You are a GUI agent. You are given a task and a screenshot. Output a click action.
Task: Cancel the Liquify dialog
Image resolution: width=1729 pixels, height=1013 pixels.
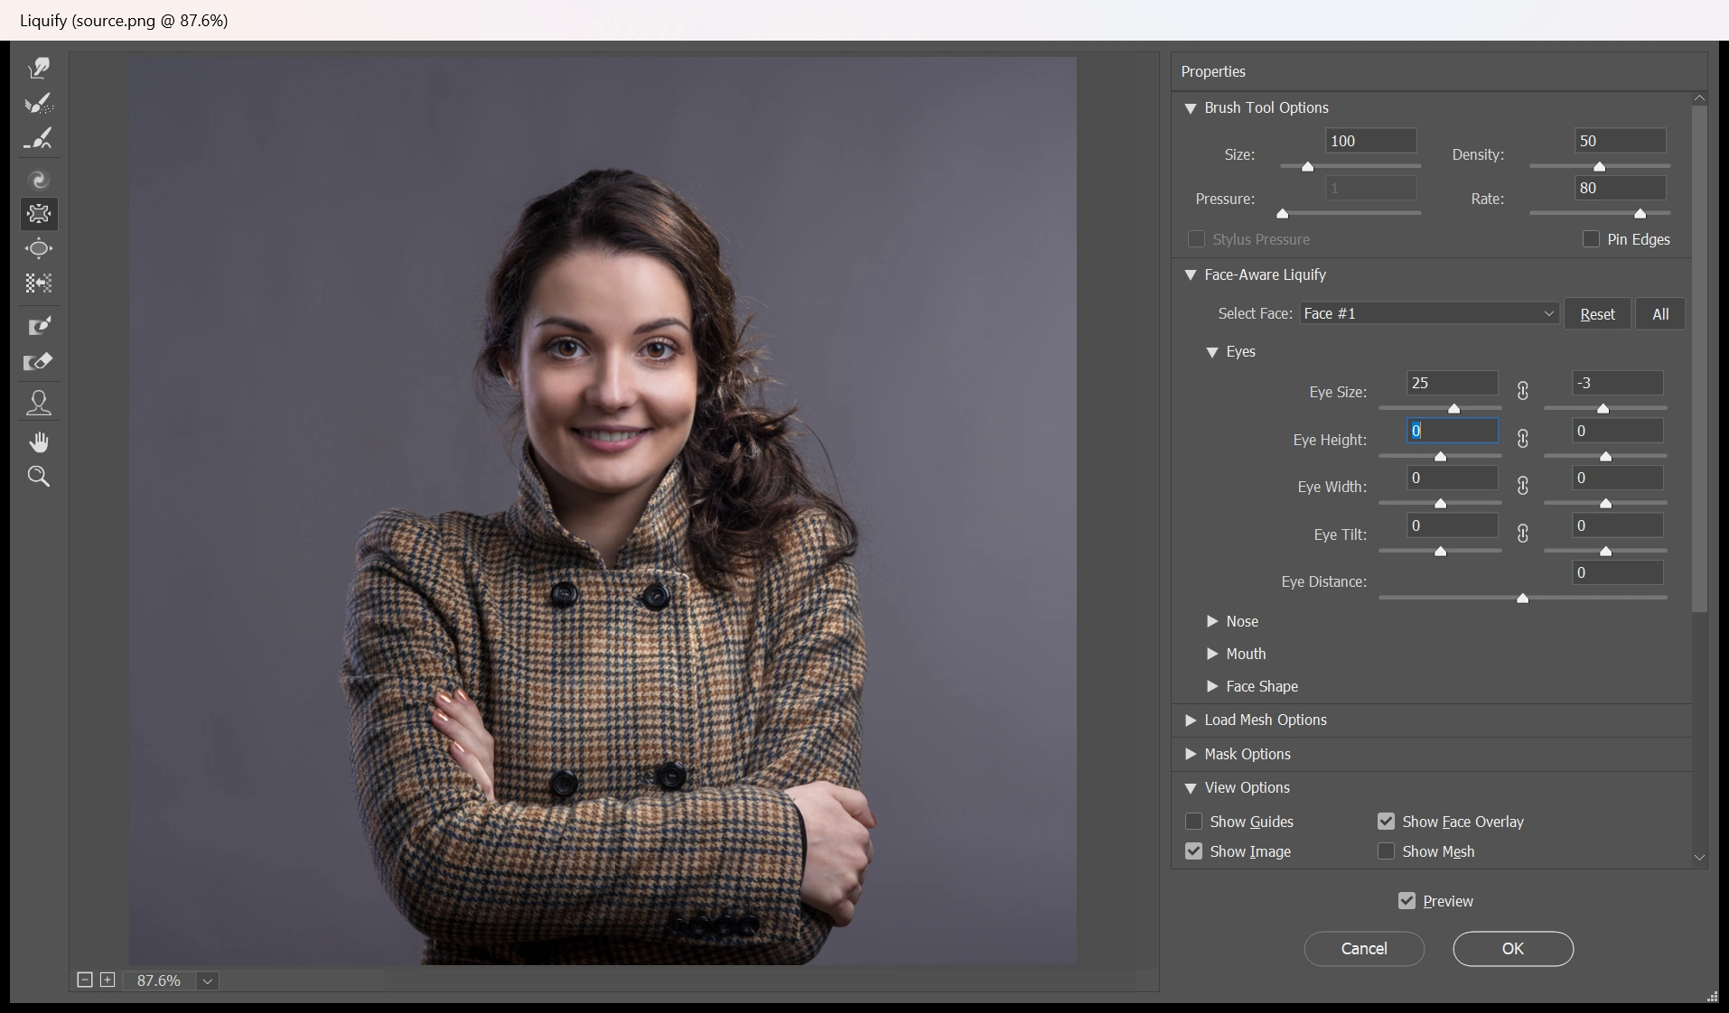(x=1364, y=949)
